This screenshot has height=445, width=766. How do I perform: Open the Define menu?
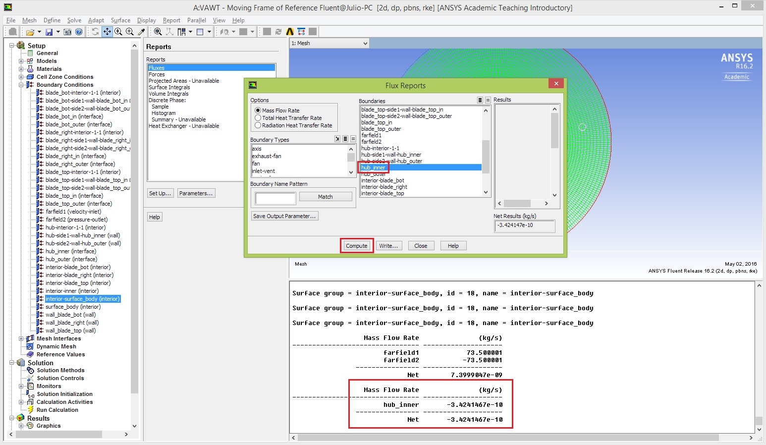pos(52,20)
